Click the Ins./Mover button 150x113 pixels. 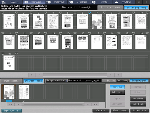tap(138, 98)
